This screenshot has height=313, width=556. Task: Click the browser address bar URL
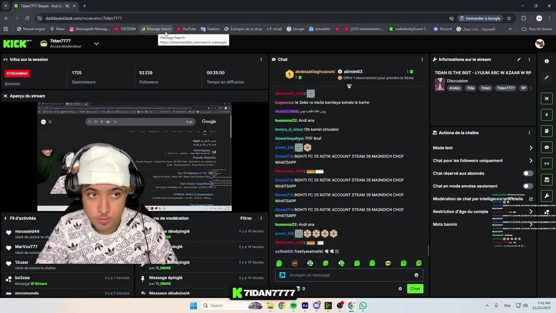[83, 18]
